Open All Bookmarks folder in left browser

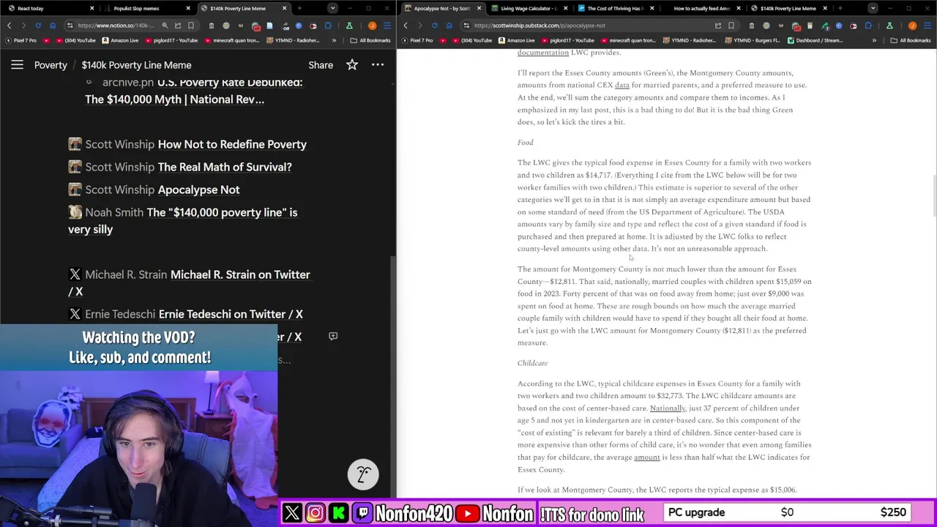coord(370,40)
